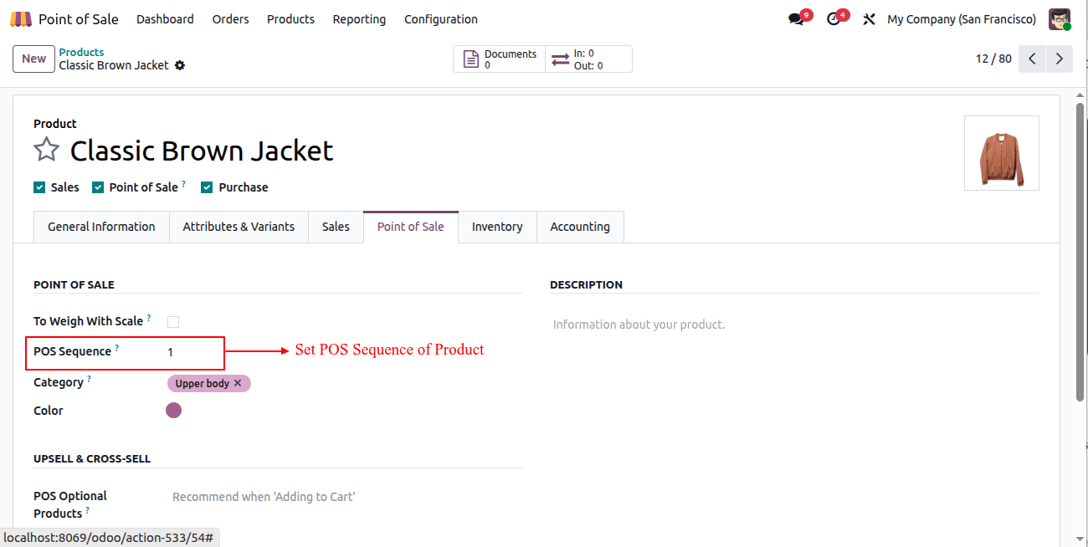Mark Classic Brown Jacket as favorite via star

click(x=46, y=151)
